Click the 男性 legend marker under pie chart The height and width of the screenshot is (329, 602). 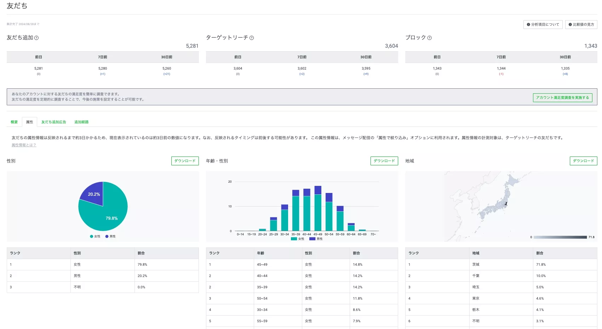(x=107, y=236)
